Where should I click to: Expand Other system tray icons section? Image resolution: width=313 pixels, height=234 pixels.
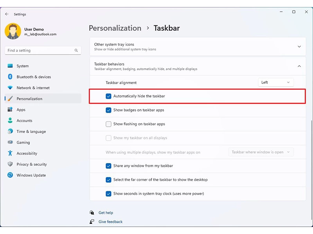(299, 46)
